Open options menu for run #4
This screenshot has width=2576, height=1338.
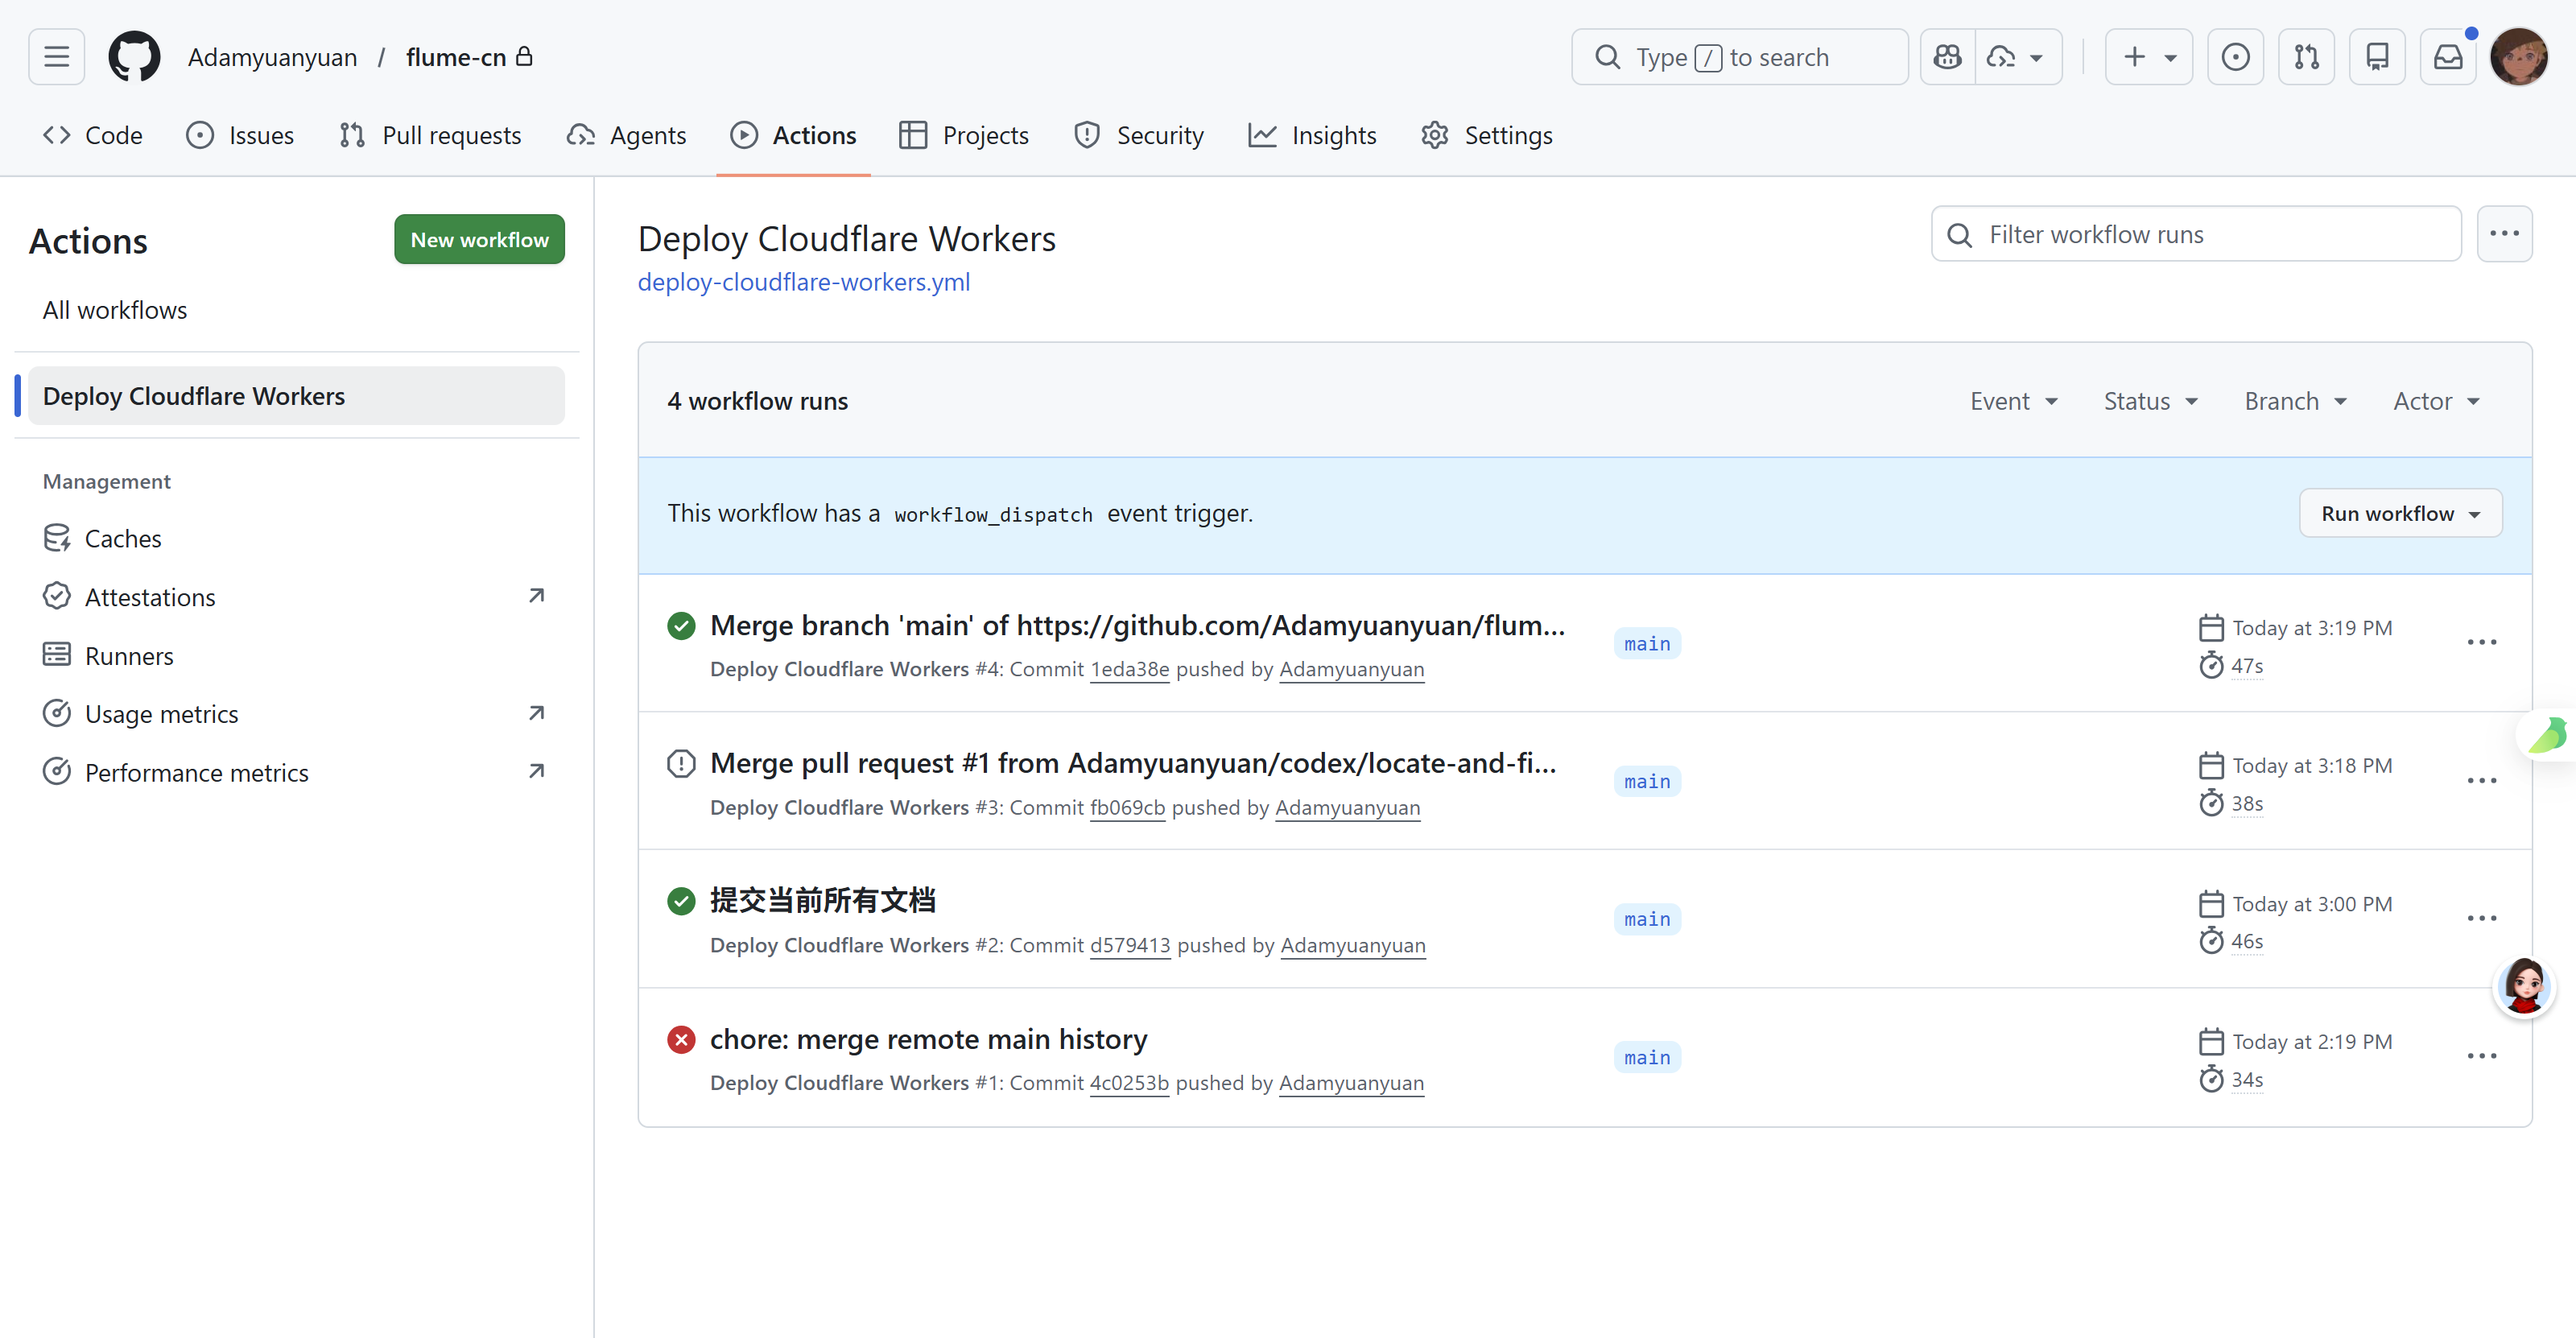coord(2482,642)
